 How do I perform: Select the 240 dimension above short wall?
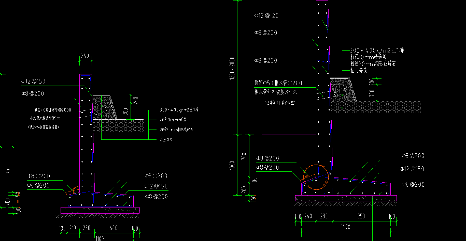click(x=85, y=56)
